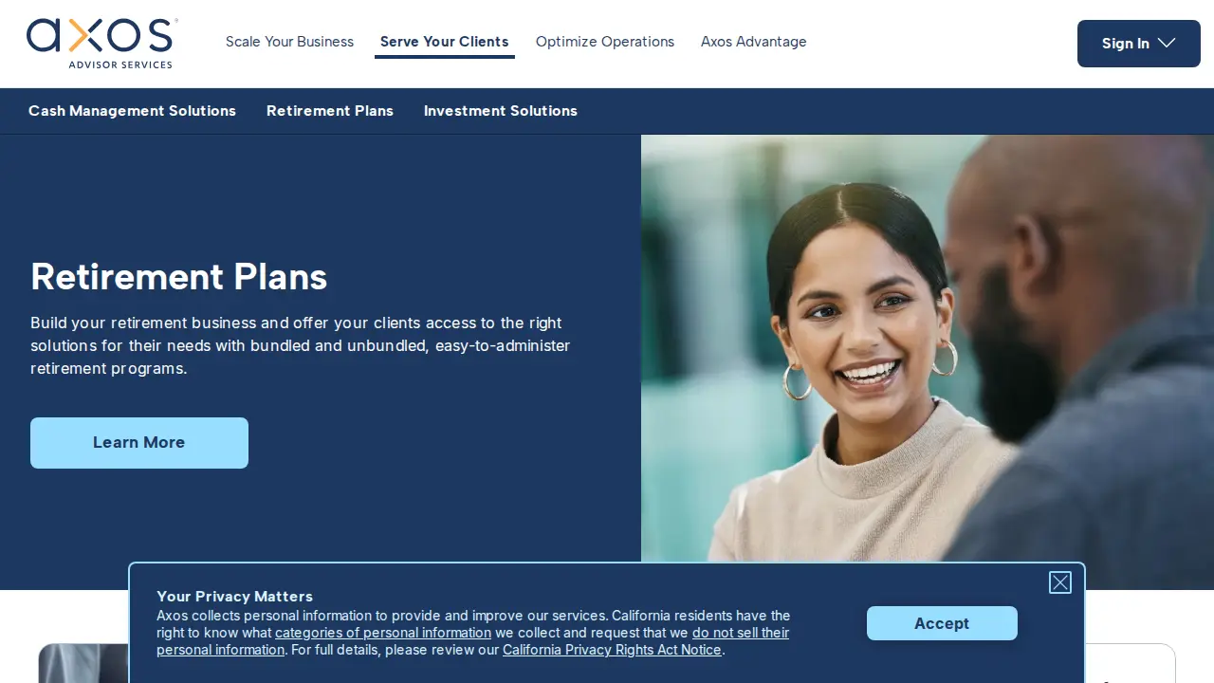
Task: Open Cash Management Solutions section
Action: point(132,111)
